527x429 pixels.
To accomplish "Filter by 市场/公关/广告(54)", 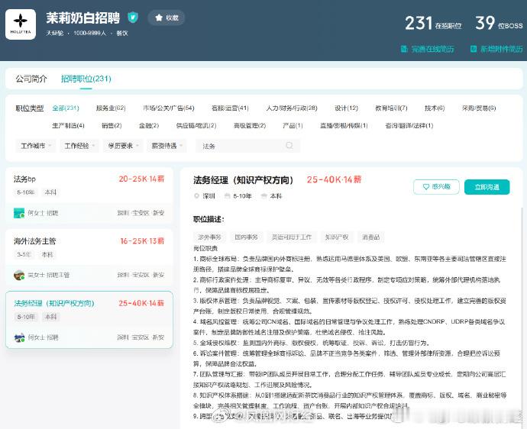I will pyautogui.click(x=169, y=108).
